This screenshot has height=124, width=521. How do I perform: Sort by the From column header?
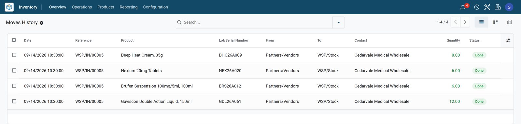[270, 40]
